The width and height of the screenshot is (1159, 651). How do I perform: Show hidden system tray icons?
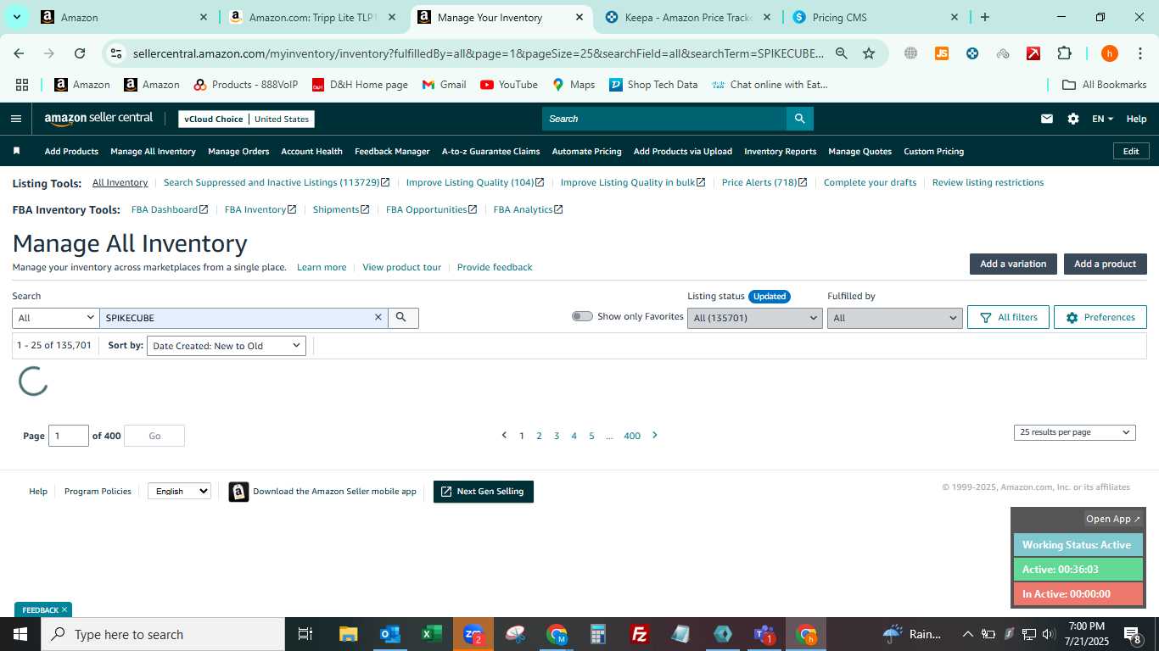(x=967, y=634)
